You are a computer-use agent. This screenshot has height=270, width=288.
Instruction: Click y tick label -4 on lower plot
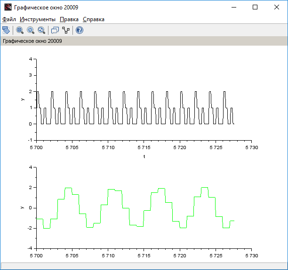tap(30, 248)
